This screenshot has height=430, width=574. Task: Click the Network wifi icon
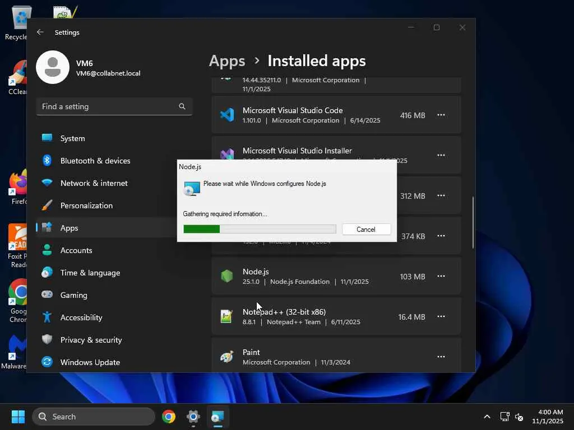47,182
